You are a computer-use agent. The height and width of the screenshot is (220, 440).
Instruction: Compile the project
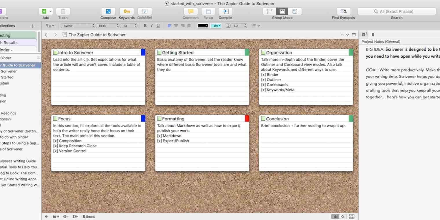(x=225, y=12)
